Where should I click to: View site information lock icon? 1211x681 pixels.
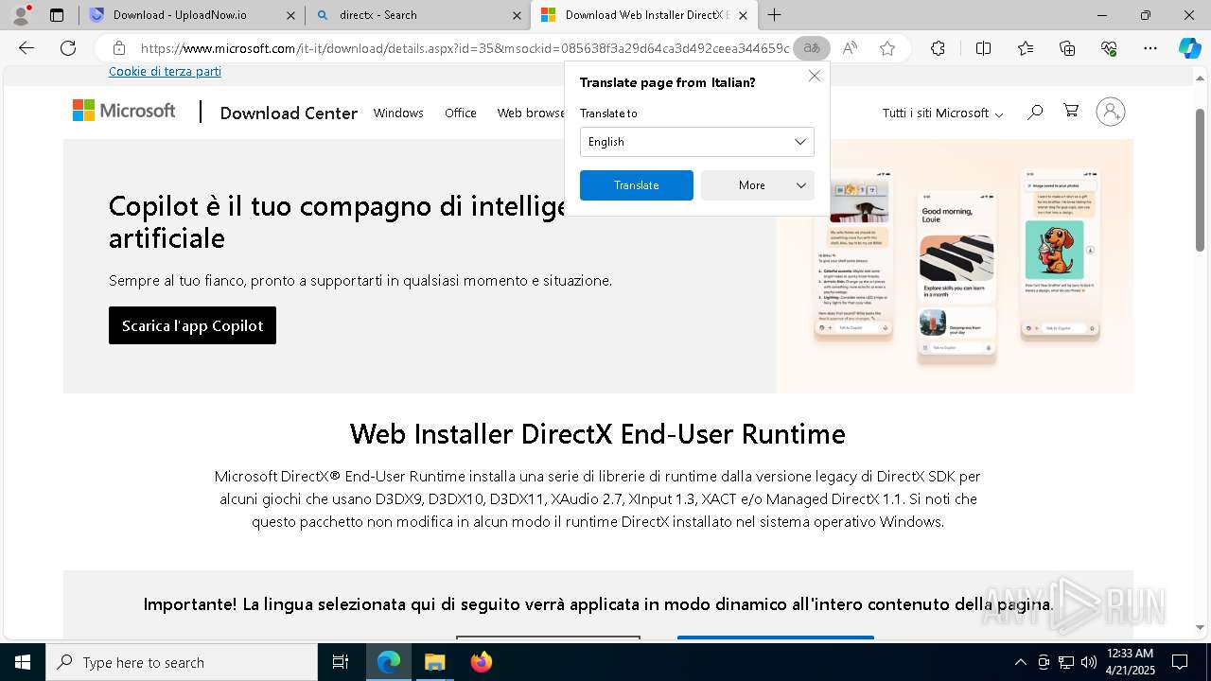(x=118, y=48)
